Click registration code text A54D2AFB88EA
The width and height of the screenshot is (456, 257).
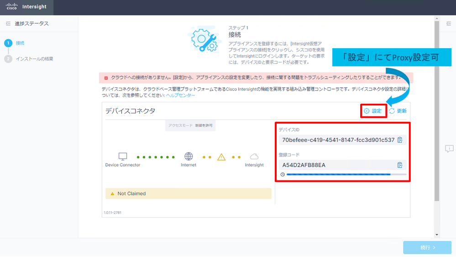coord(304,165)
